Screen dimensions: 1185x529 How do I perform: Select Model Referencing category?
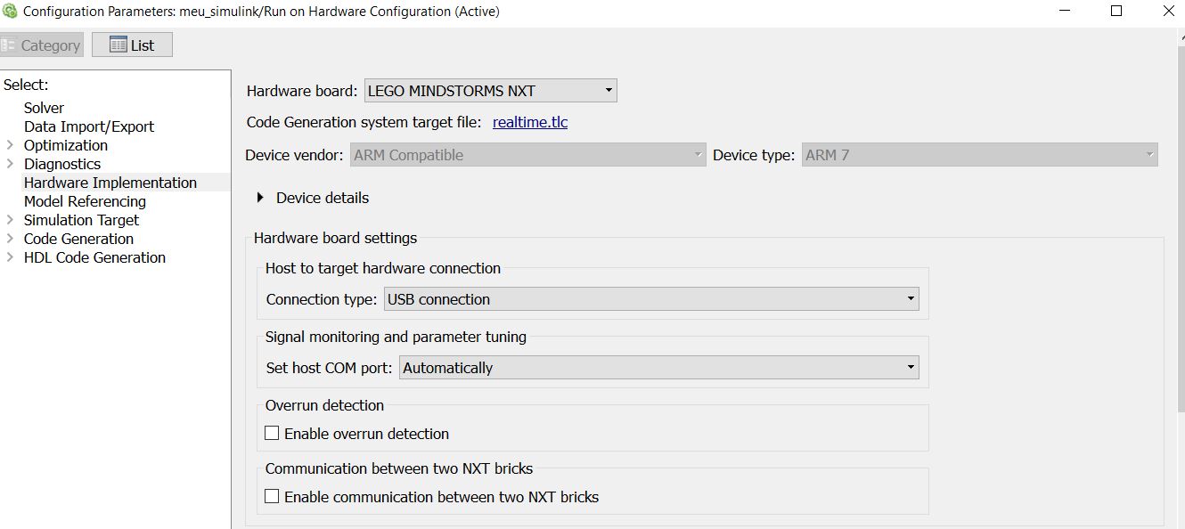click(85, 201)
